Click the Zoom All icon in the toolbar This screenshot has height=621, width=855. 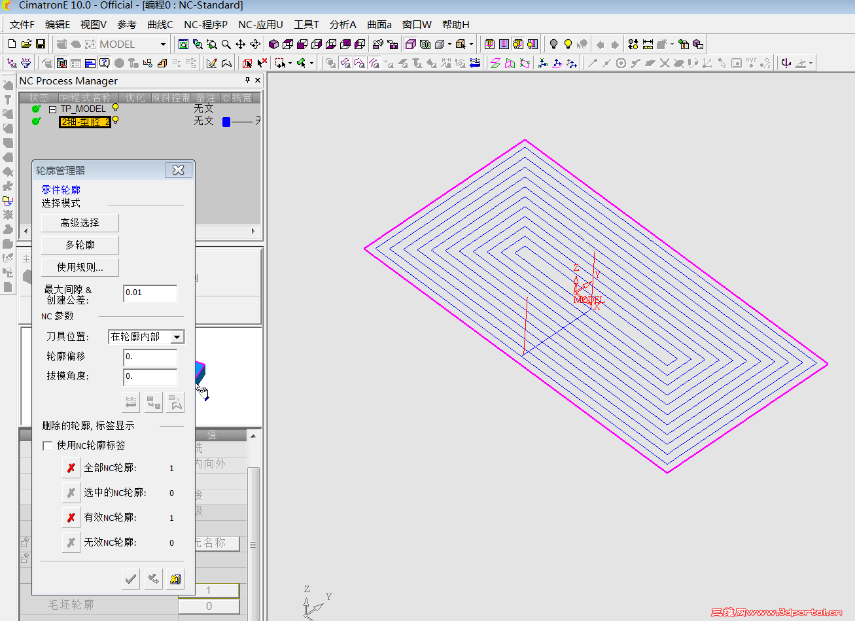pyautogui.click(x=183, y=44)
